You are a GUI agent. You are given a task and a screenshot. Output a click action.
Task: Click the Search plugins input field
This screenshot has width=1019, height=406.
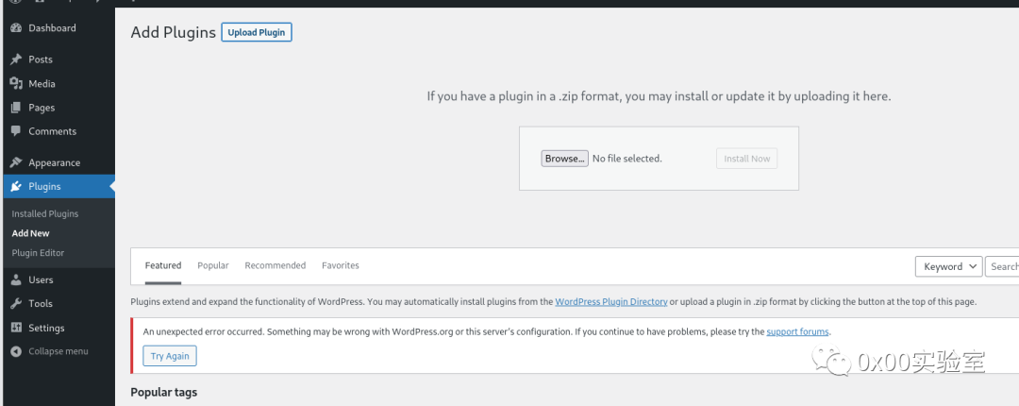coord(1002,266)
